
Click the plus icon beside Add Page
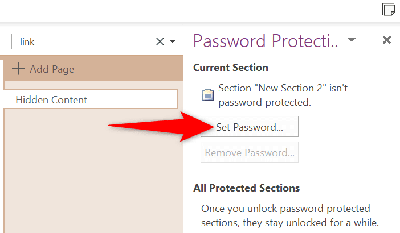pyautogui.click(x=18, y=69)
